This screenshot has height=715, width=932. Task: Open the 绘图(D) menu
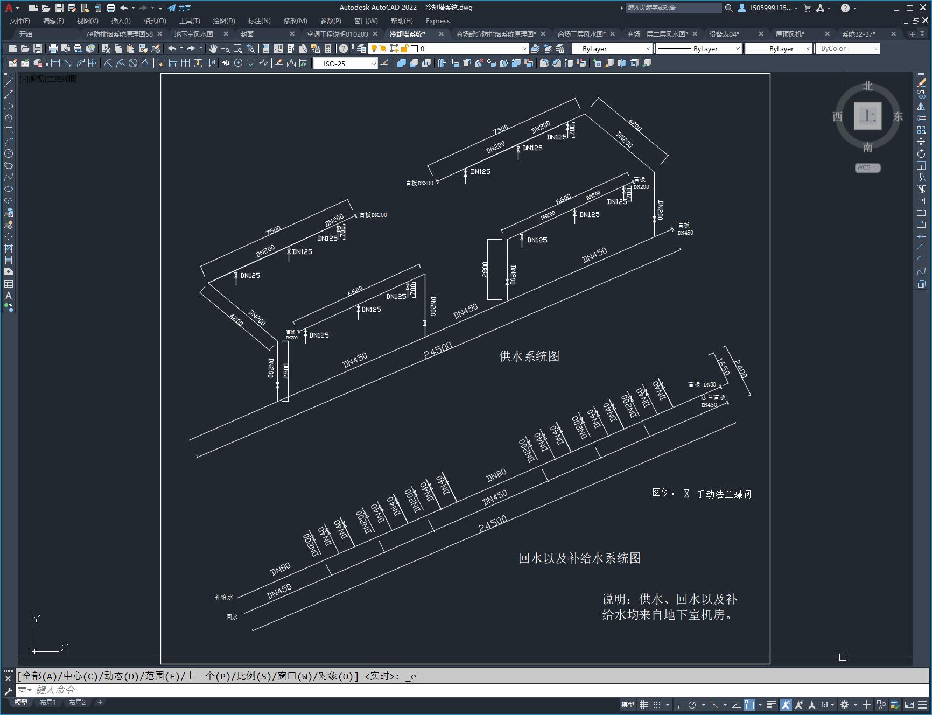[x=224, y=20]
